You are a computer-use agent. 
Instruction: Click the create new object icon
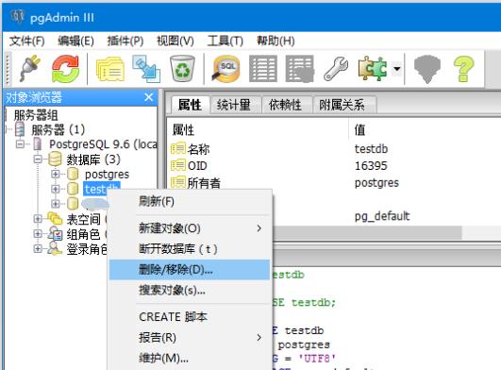[146, 68]
